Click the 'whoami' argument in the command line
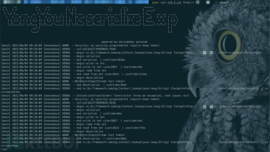The height and width of the screenshot is (152, 270). [224, 2]
